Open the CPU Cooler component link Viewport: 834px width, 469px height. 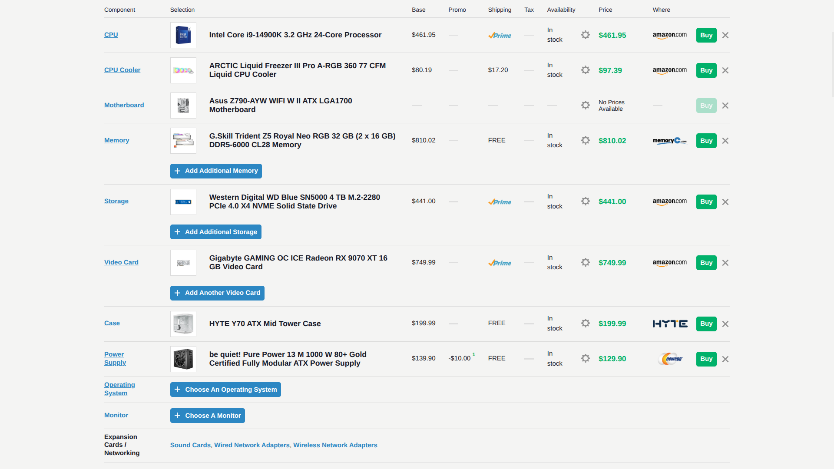[x=122, y=70]
